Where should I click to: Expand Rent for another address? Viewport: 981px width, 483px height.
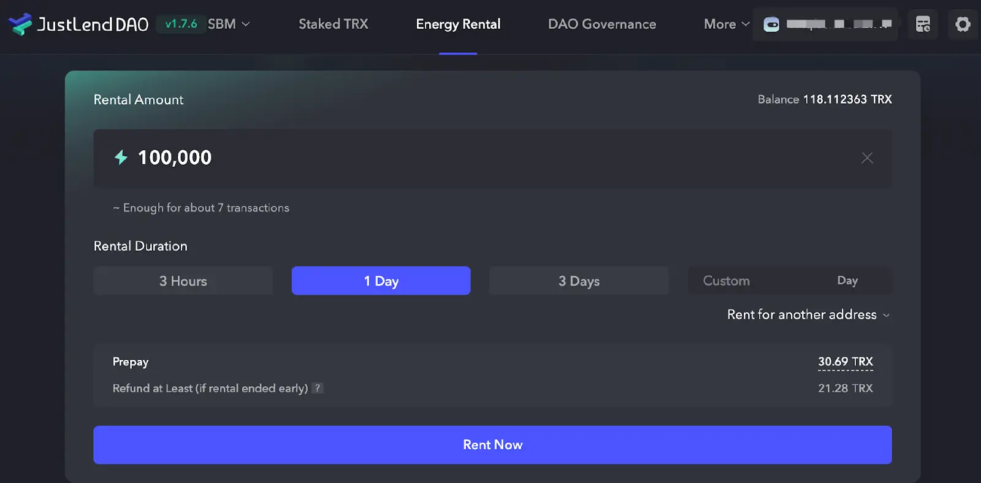(808, 314)
